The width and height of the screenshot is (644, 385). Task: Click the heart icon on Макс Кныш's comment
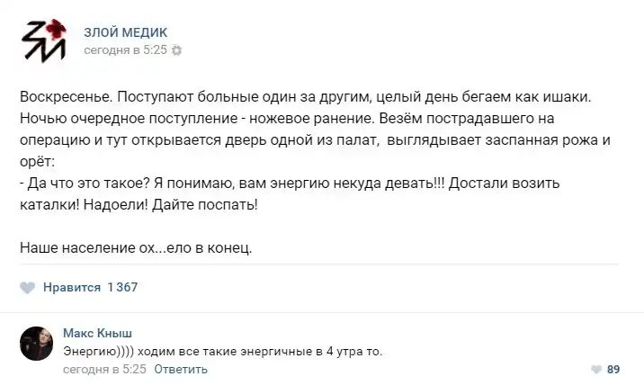595,369
